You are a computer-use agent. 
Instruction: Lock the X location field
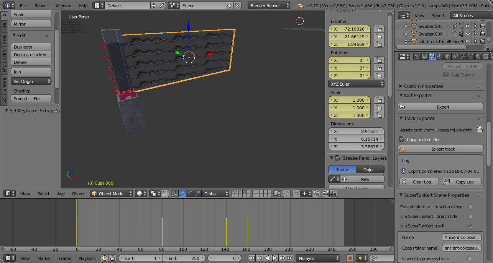pos(379,29)
